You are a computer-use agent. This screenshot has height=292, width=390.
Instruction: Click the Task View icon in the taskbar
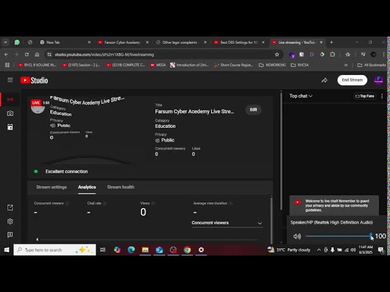click(103, 250)
